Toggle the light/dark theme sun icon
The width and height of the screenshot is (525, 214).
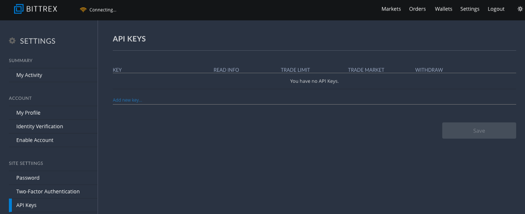[x=520, y=9]
